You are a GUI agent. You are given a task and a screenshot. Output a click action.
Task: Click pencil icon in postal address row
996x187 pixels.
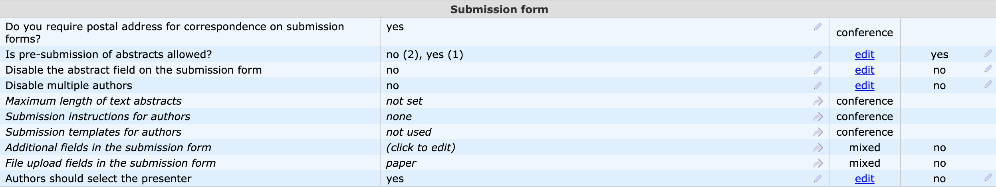pos(818,27)
